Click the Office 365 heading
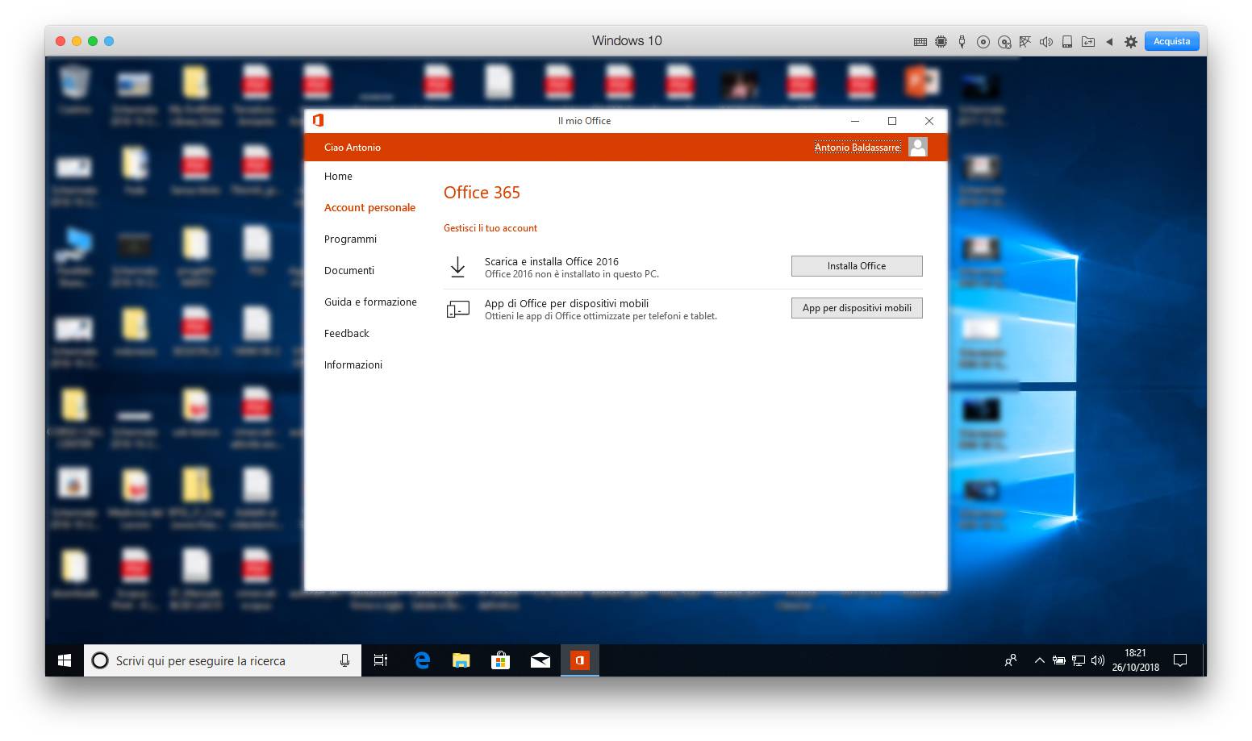 coord(482,193)
